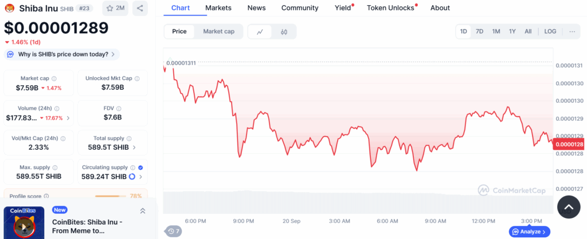The image size is (587, 239).
Task: Select the Price chart toggle
Action: click(x=179, y=31)
